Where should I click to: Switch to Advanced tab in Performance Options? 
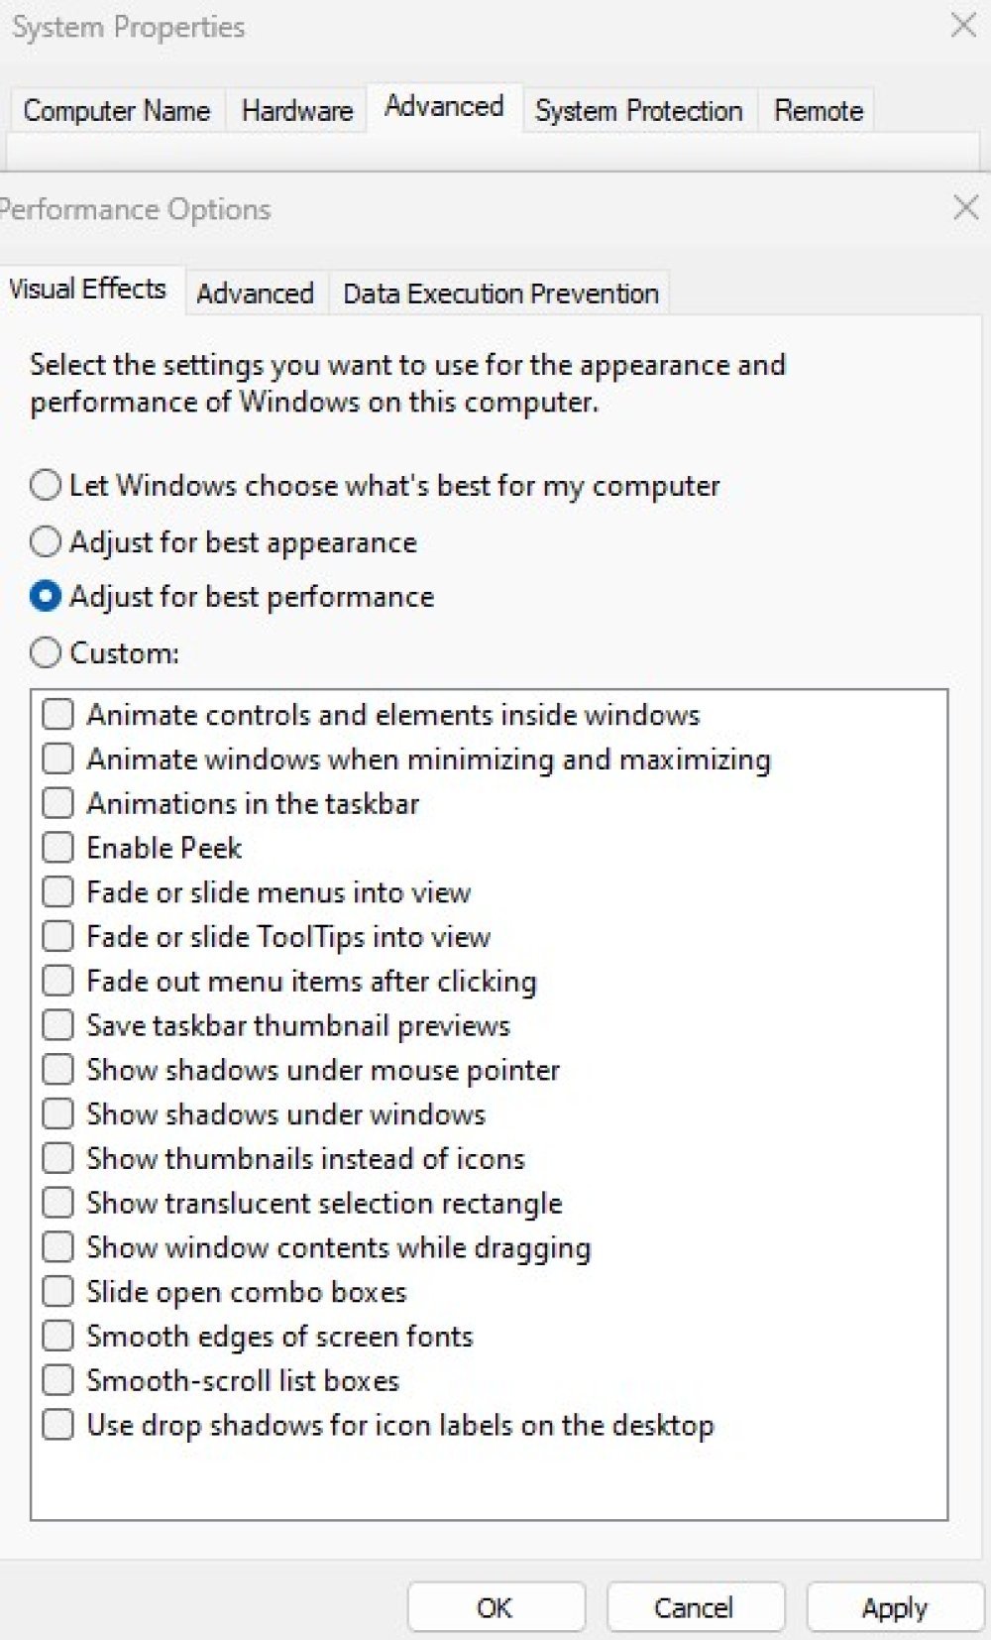[256, 293]
